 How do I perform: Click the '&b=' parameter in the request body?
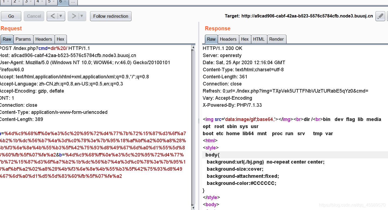coord(61,155)
